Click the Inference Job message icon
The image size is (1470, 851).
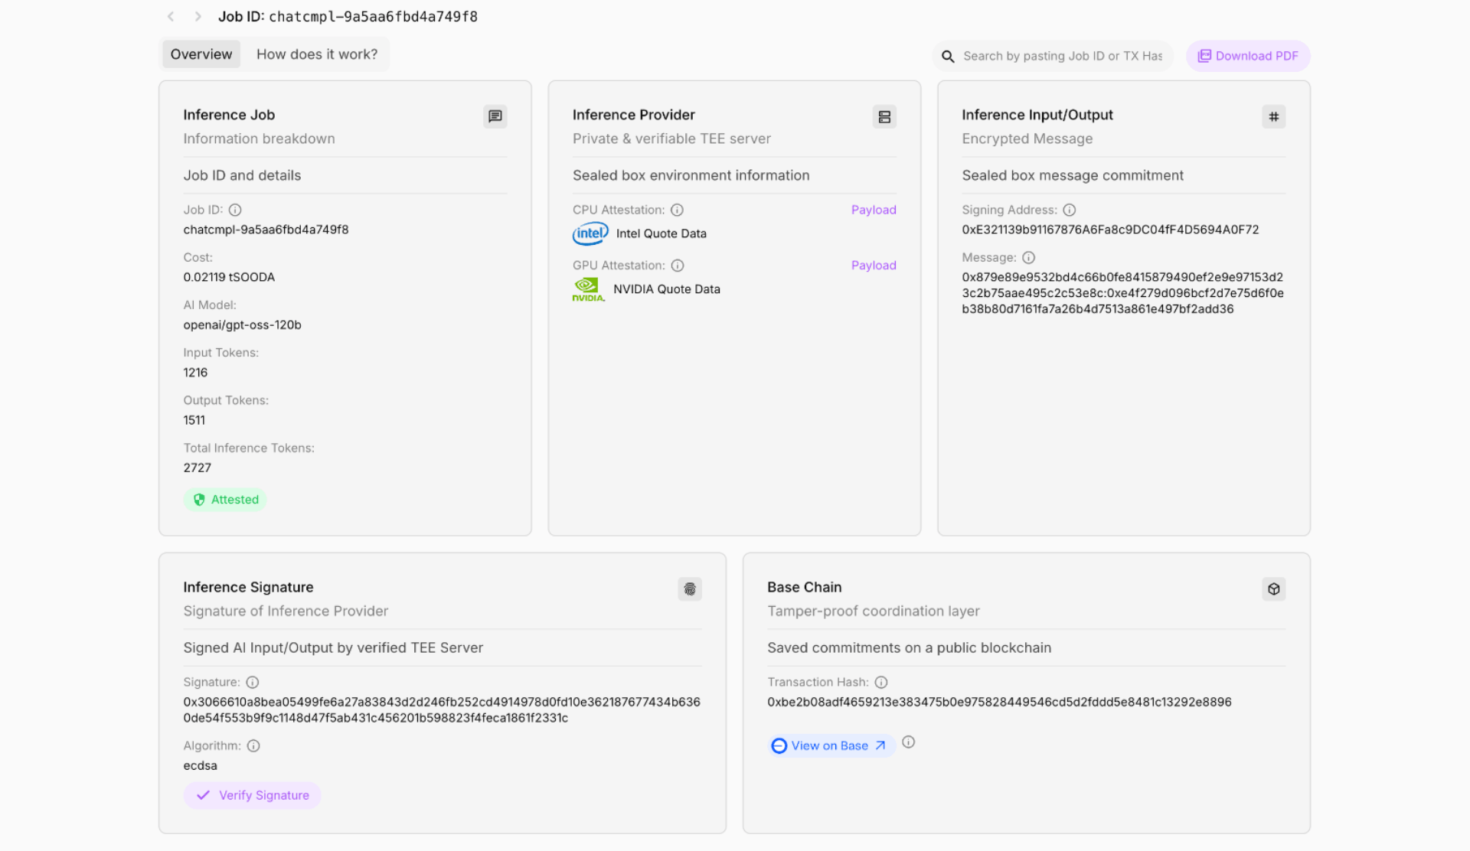coord(495,116)
